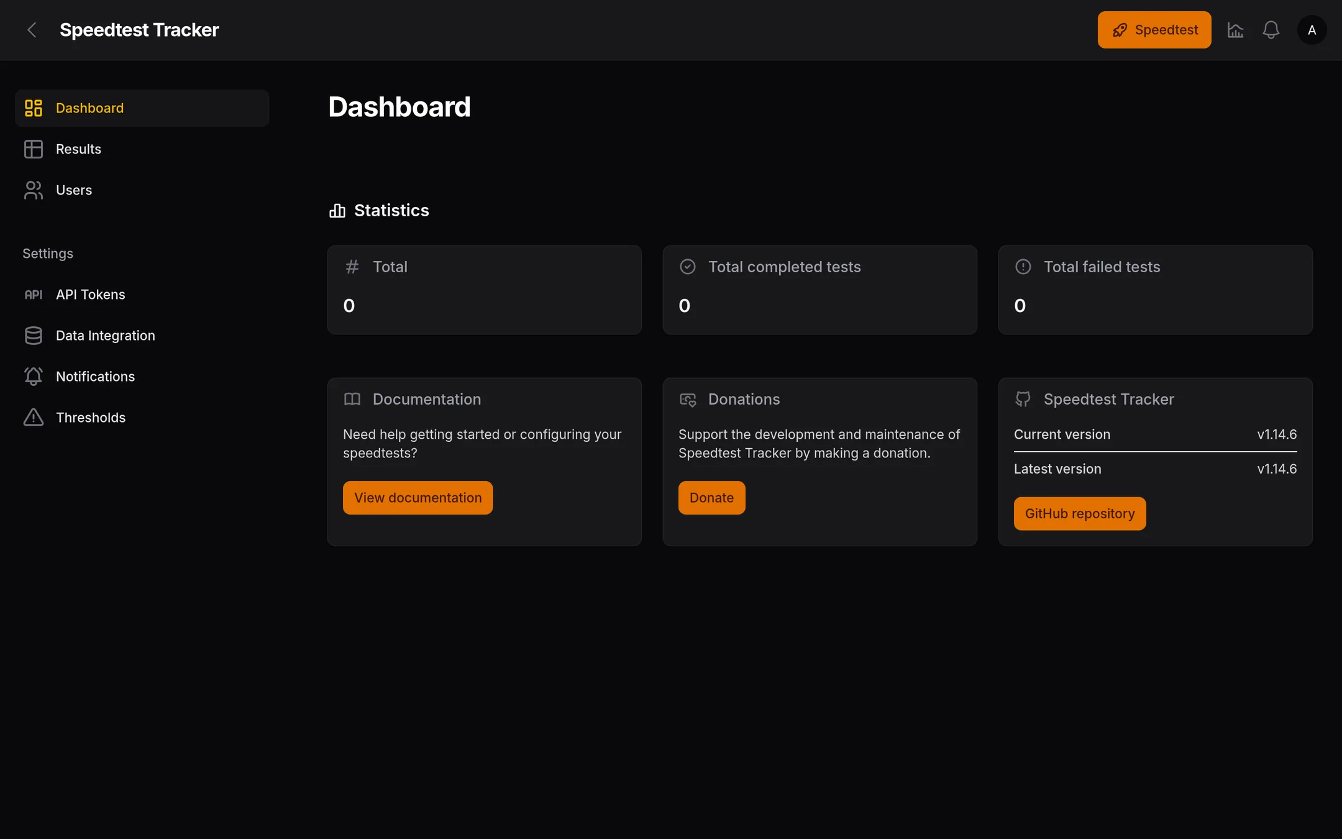Screen dimensions: 1342x839
Task: Click the Donations card icon
Action: point(688,400)
